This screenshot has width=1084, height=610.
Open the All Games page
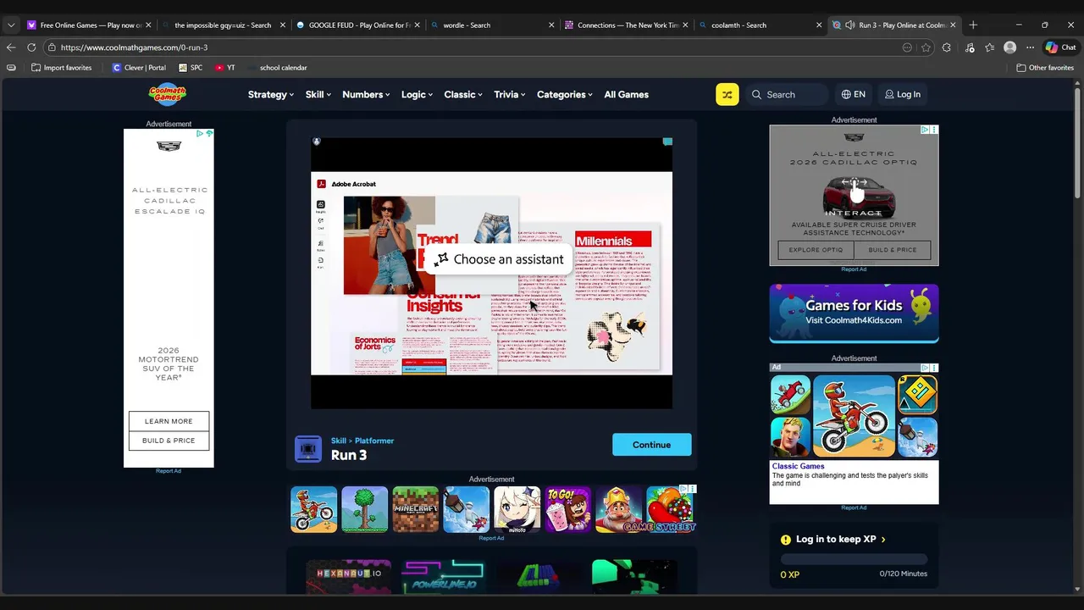point(627,94)
